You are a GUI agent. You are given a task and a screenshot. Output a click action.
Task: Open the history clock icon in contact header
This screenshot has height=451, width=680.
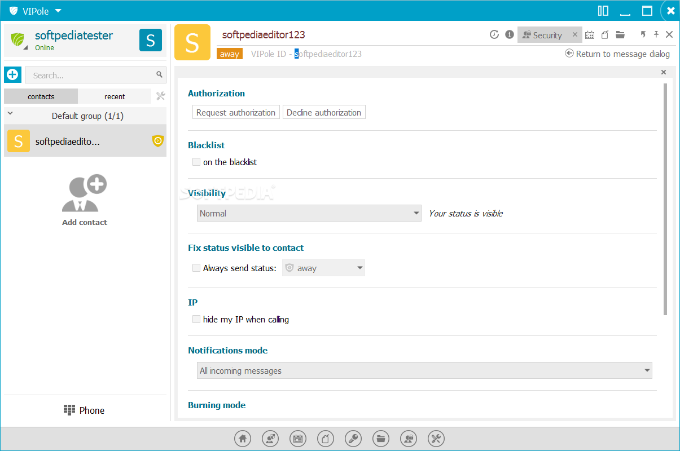(x=494, y=34)
